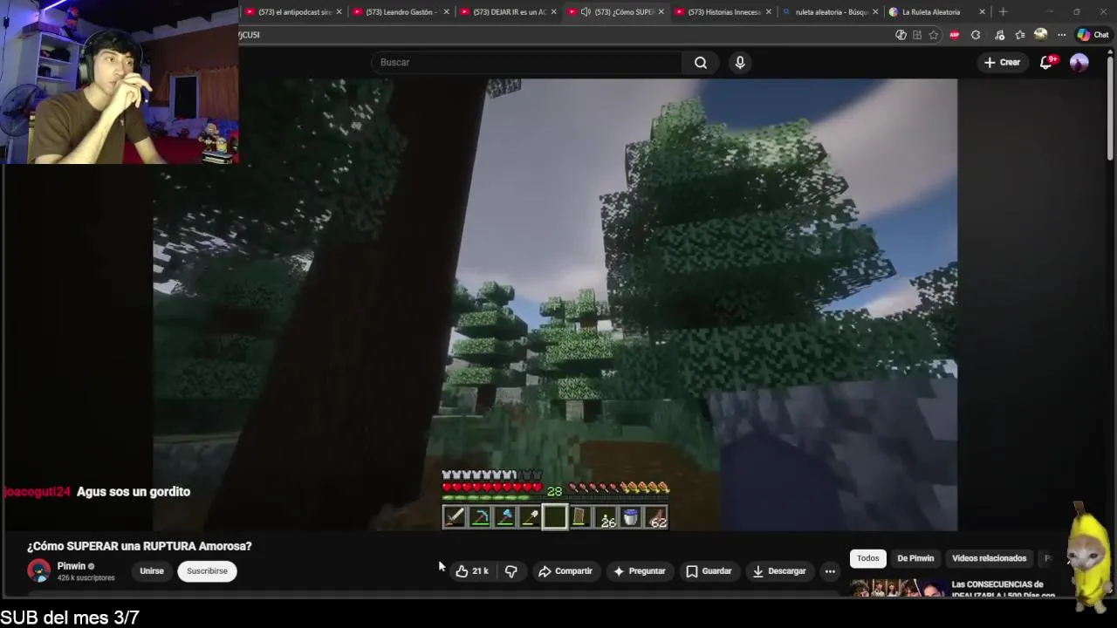Select the Videos relacionados chip
1117x628 pixels.
[x=989, y=558]
